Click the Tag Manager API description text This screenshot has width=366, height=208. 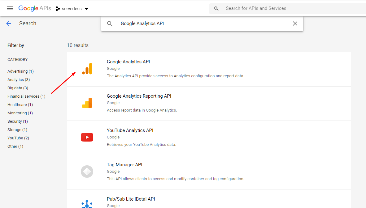tap(176, 179)
